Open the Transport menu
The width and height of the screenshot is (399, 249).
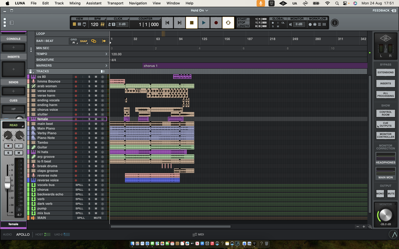click(115, 3)
